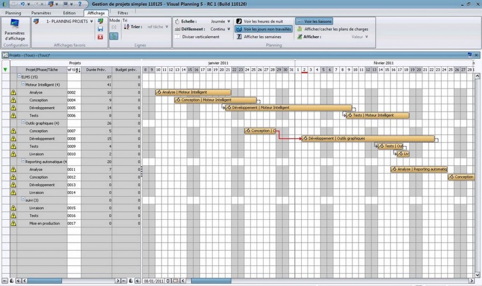Click the Développement Outils graphiques task bar

tap(368, 139)
